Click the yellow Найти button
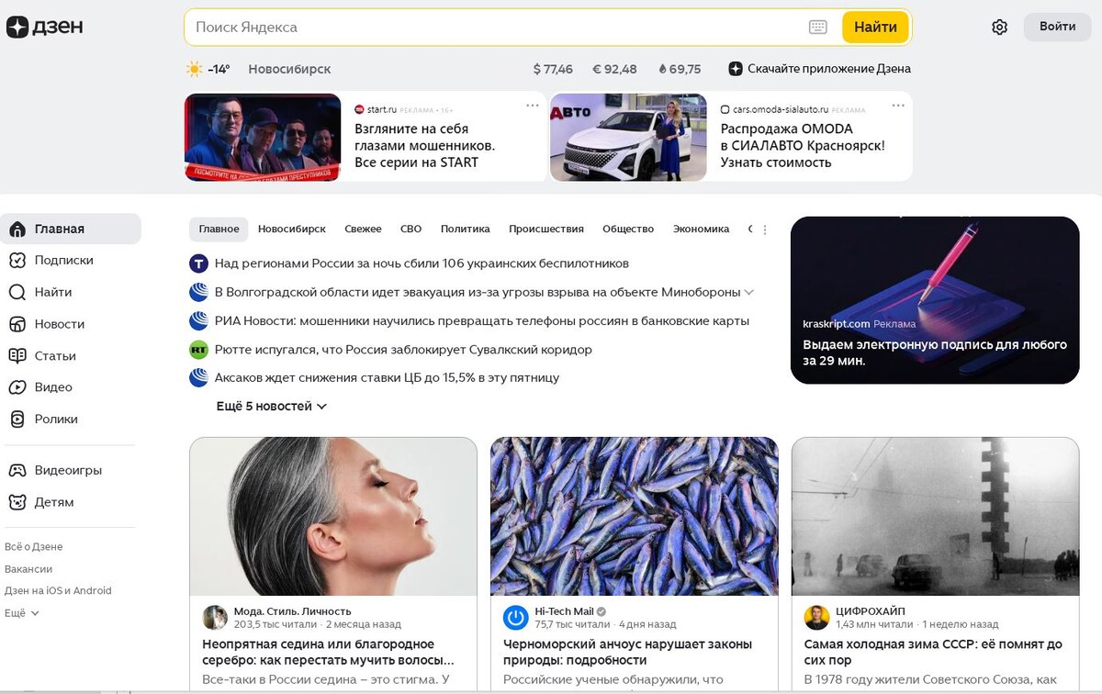This screenshot has width=1102, height=694. point(875,28)
